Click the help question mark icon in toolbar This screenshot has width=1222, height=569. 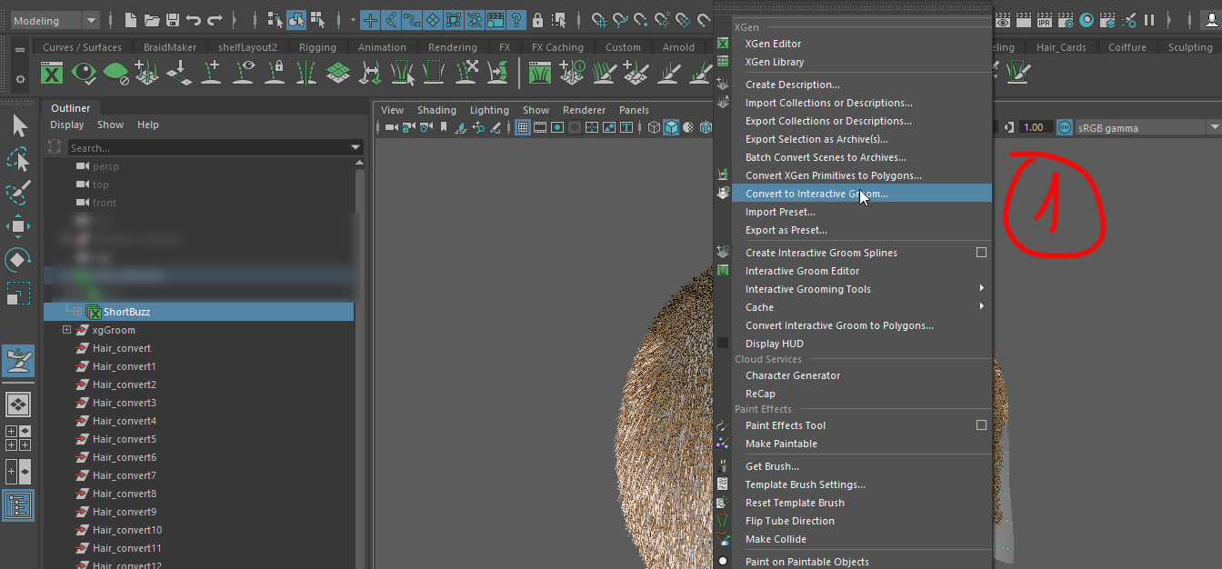(x=516, y=20)
